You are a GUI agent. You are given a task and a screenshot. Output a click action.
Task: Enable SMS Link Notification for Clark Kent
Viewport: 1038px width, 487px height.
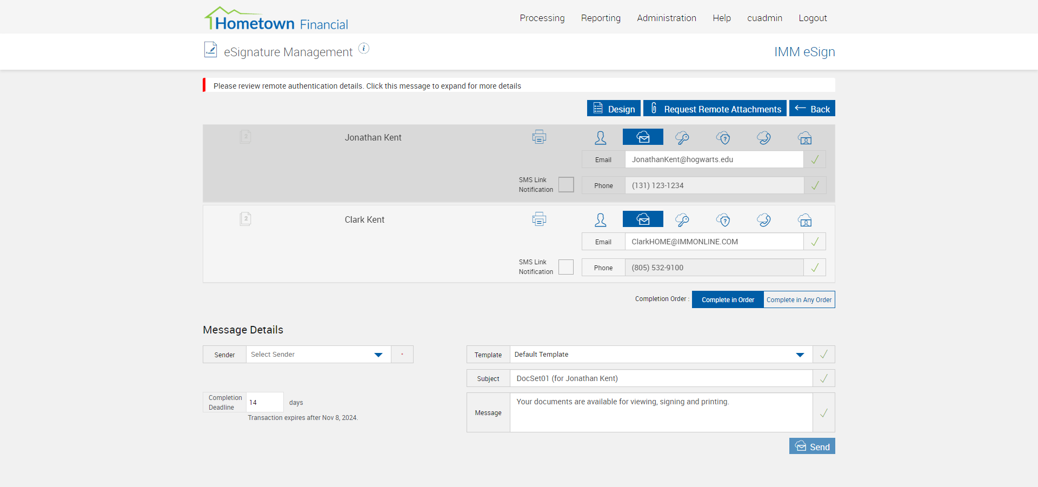566,267
